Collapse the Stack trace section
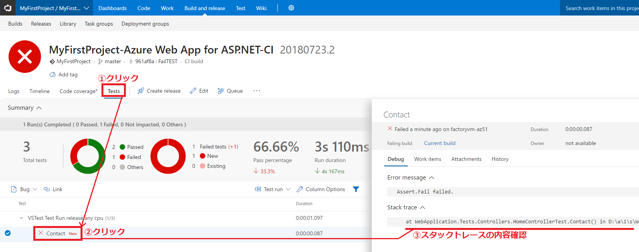 pos(423,207)
